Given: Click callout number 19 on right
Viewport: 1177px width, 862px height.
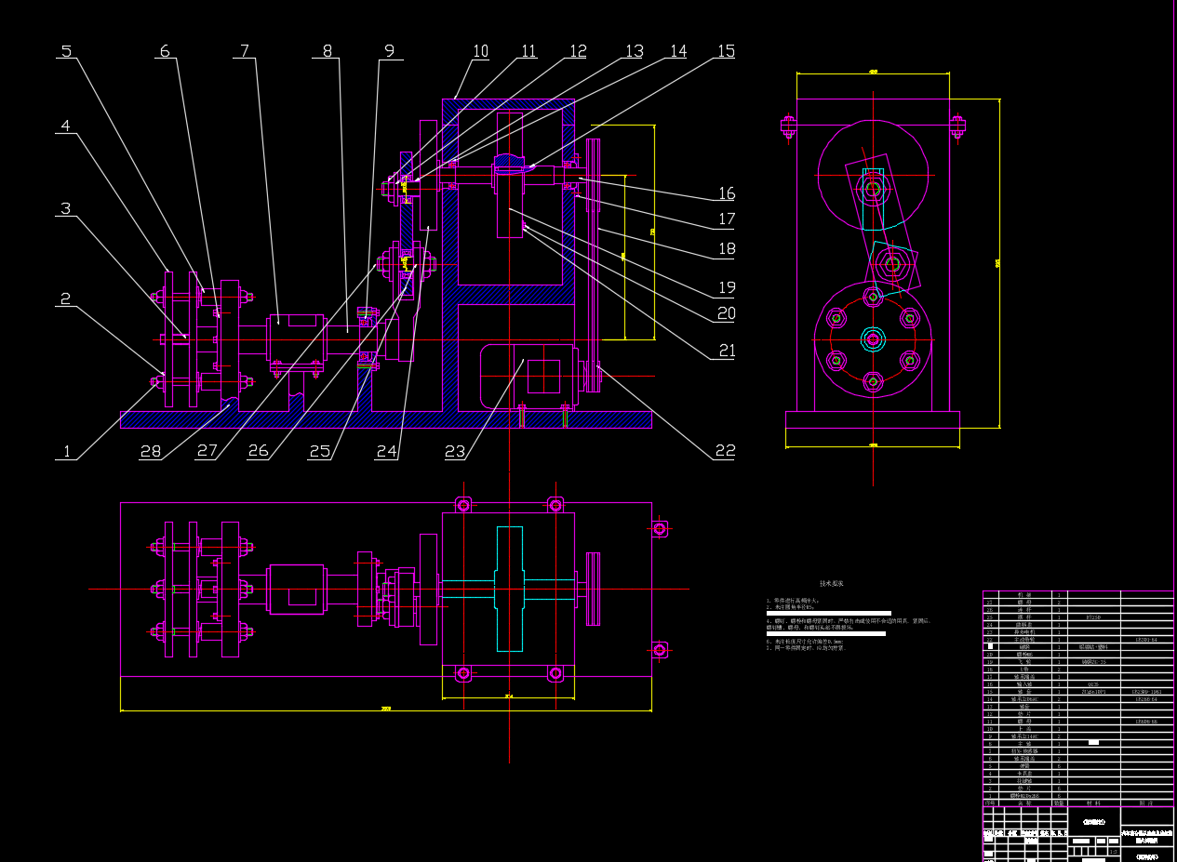Looking at the screenshot, I should (726, 287).
